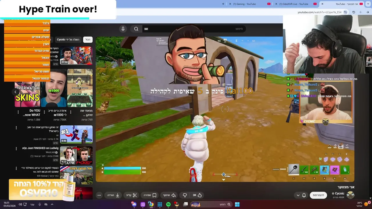Open options menu for 'מצאתי את שחקן' short
372x209 pixels.
point(71,112)
